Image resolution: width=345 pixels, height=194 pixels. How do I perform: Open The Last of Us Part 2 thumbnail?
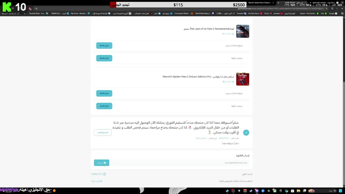point(243,31)
